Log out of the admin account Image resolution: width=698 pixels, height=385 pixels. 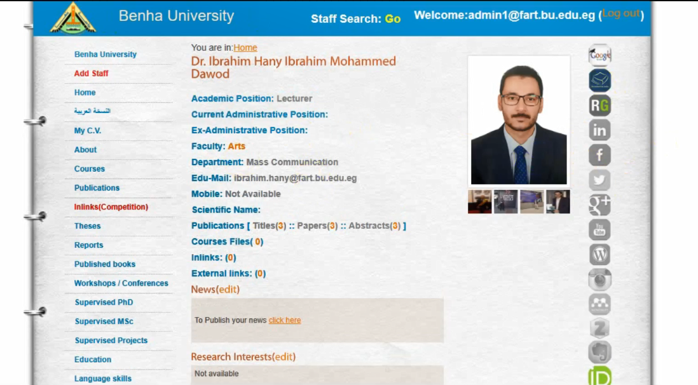(621, 13)
